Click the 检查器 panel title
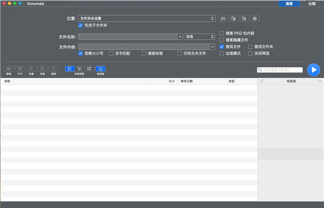 (x=291, y=81)
